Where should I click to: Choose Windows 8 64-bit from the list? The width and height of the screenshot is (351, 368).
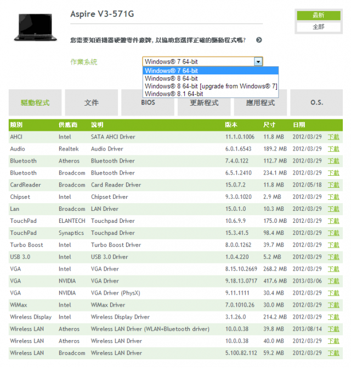[211, 78]
